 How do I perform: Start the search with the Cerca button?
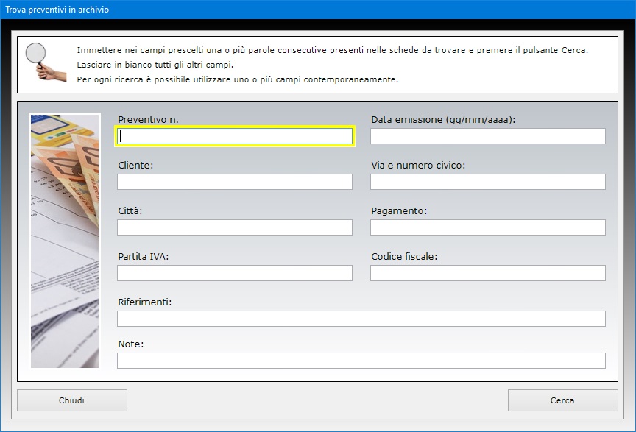click(x=562, y=400)
